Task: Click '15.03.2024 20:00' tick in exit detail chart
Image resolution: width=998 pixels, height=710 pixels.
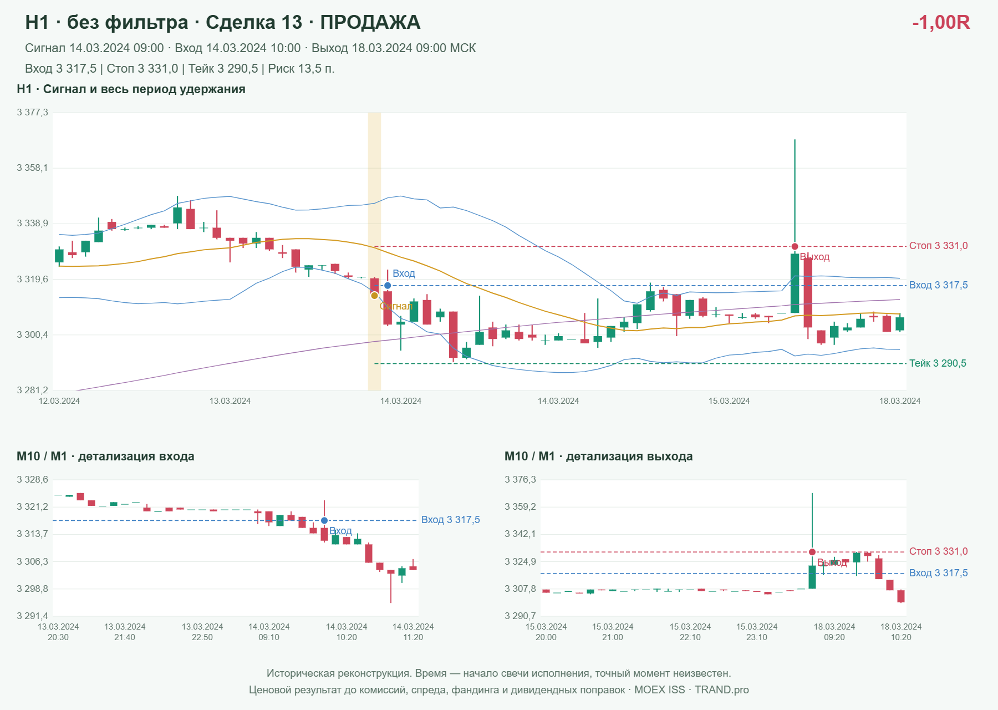Action: pyautogui.click(x=546, y=632)
